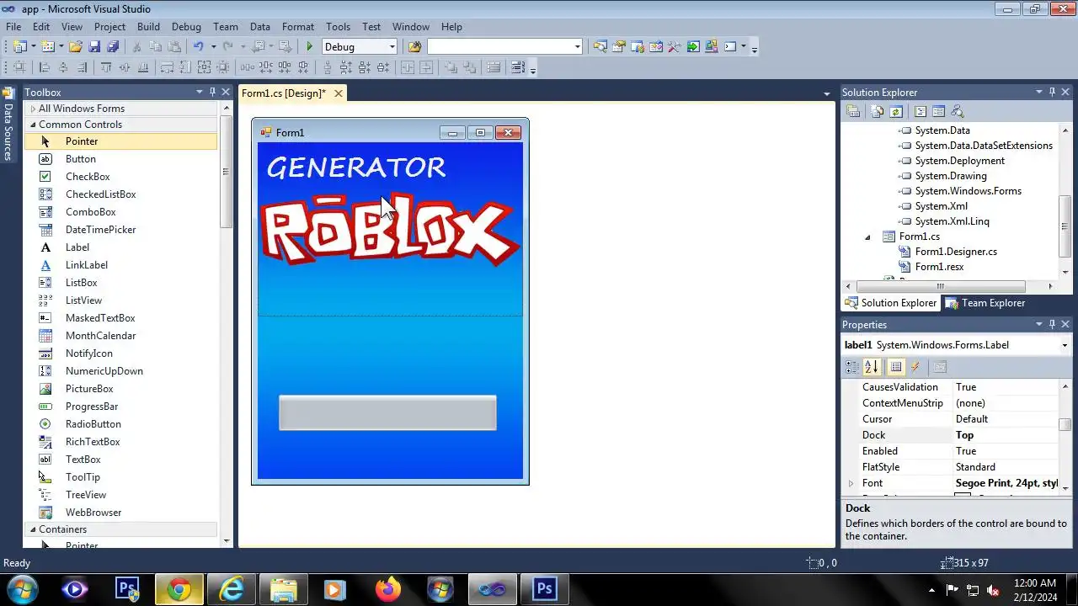Click Show All Files in Solution Explorer

(x=878, y=111)
